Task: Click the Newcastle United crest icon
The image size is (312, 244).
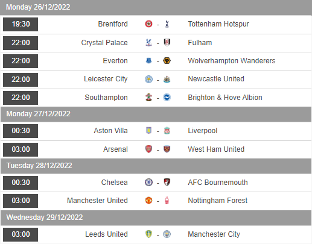Action: (167, 79)
